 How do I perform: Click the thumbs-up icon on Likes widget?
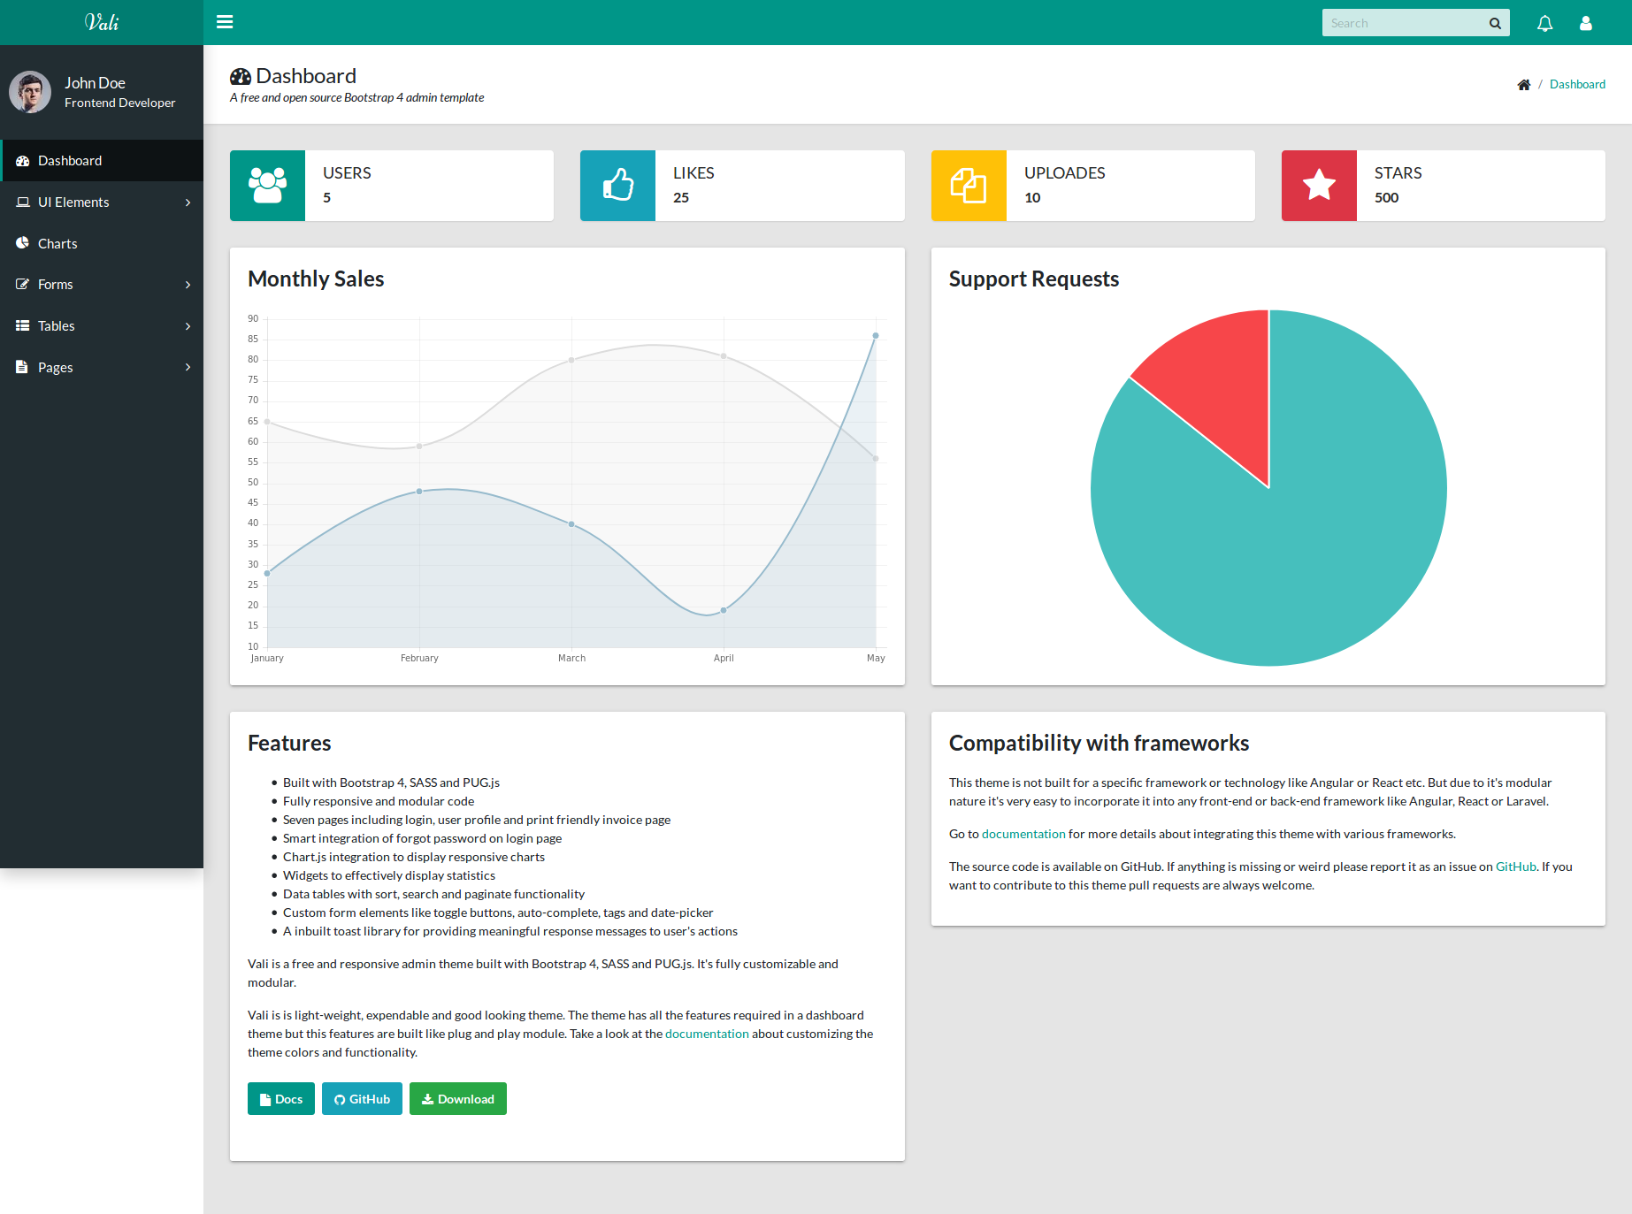(617, 186)
